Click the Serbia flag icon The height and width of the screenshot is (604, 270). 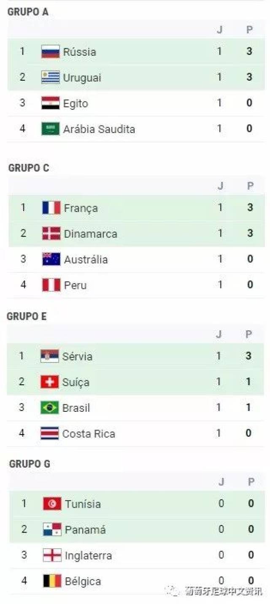pos(49,356)
